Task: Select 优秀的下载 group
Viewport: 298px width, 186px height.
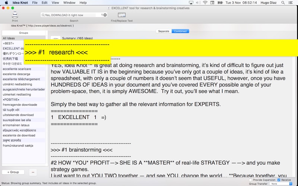Action: point(13,59)
